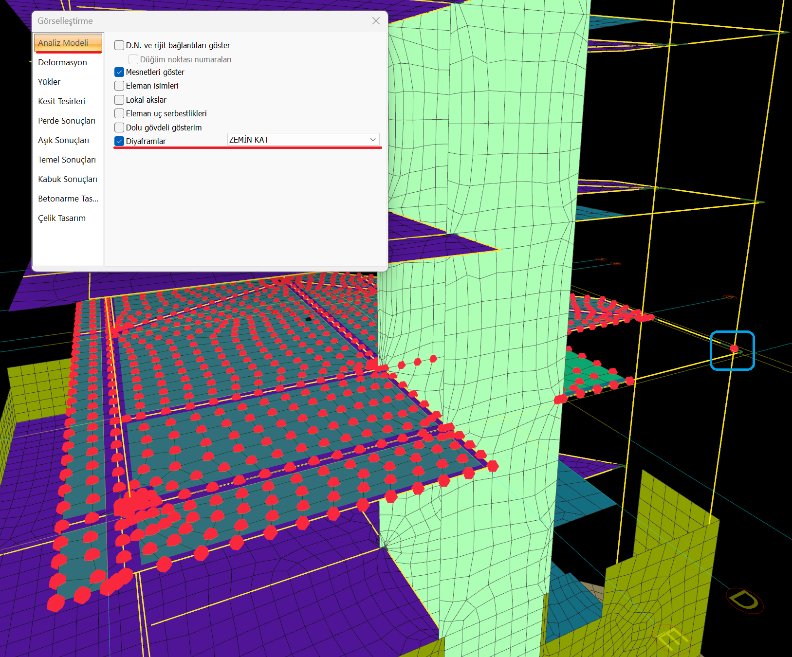Open the Kabuk Sonuçları tab

pos(68,179)
